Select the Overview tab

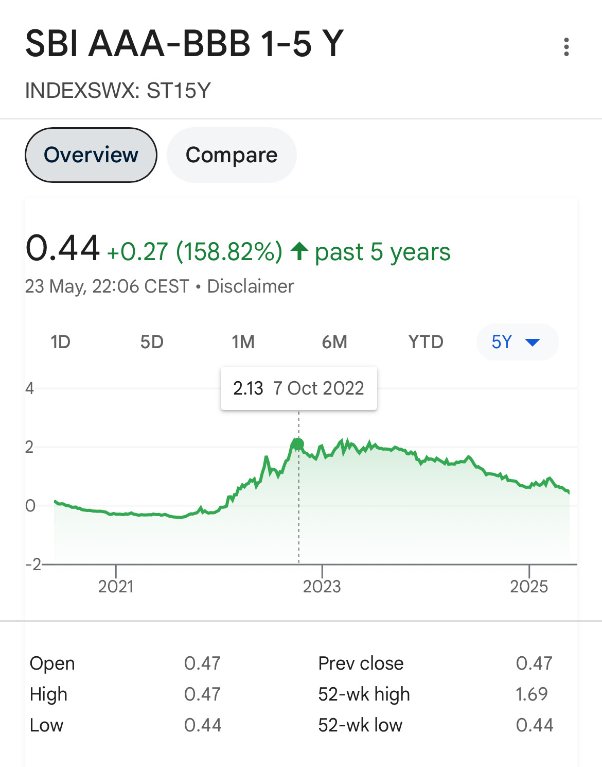tap(91, 155)
